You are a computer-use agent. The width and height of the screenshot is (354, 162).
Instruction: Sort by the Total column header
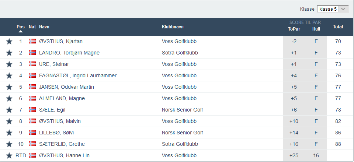click(x=338, y=27)
